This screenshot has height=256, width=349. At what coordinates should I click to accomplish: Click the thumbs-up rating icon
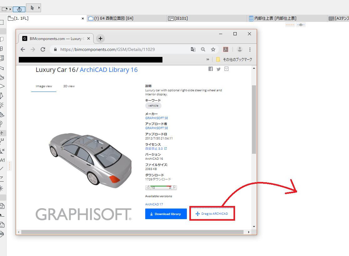click(148, 188)
